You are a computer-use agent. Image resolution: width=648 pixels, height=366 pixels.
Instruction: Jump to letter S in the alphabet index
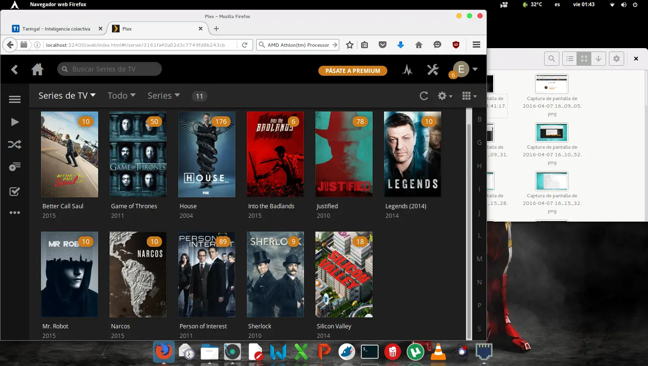(479, 329)
